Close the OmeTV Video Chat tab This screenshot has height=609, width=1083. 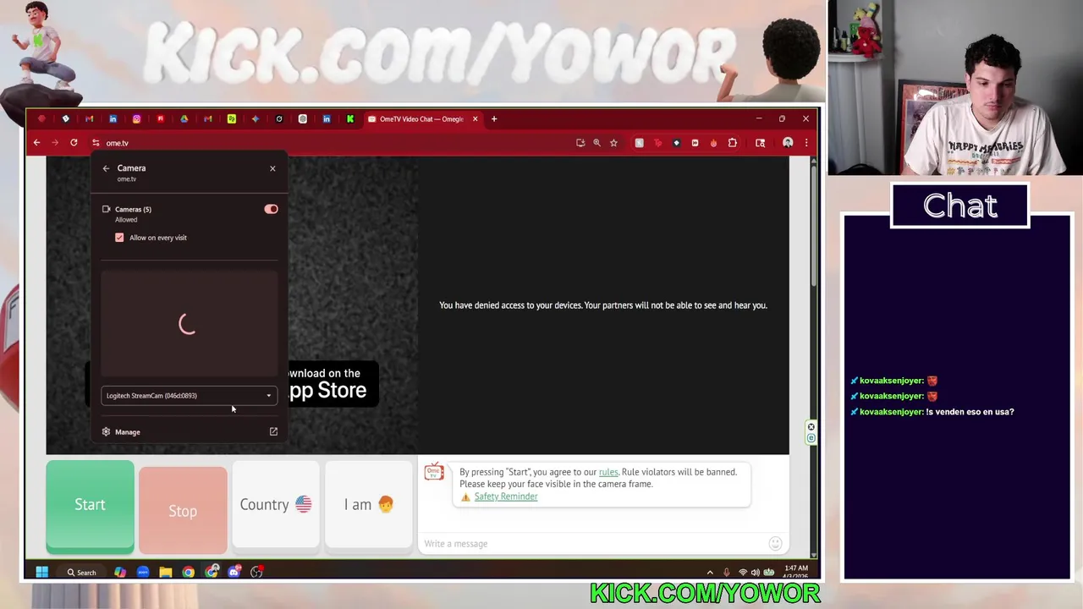[475, 119]
